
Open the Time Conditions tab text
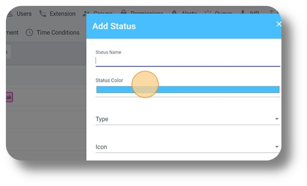click(58, 32)
